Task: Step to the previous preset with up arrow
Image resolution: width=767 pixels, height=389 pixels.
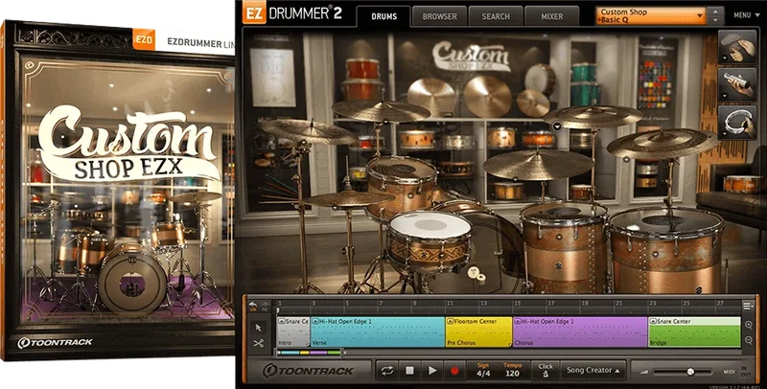Action: [715, 11]
